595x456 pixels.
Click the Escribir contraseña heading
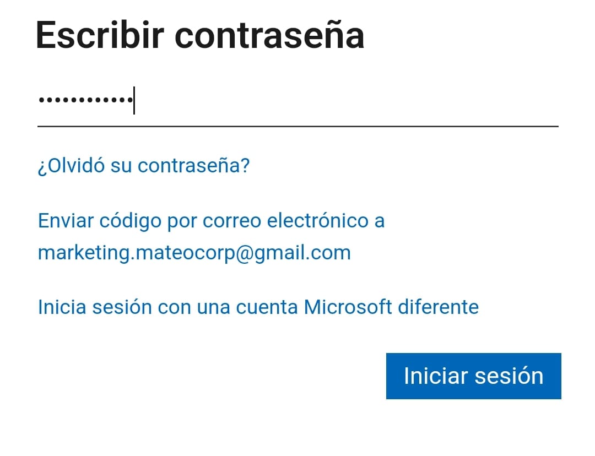(x=200, y=35)
